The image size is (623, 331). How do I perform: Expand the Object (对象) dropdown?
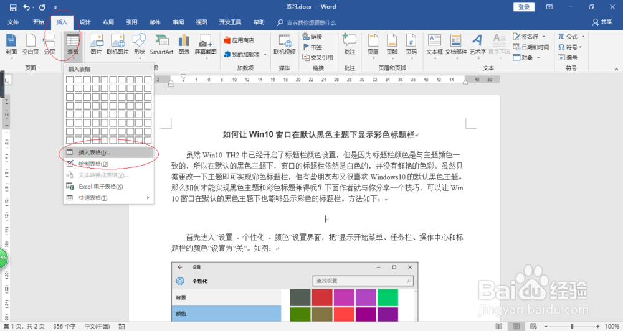click(x=538, y=57)
